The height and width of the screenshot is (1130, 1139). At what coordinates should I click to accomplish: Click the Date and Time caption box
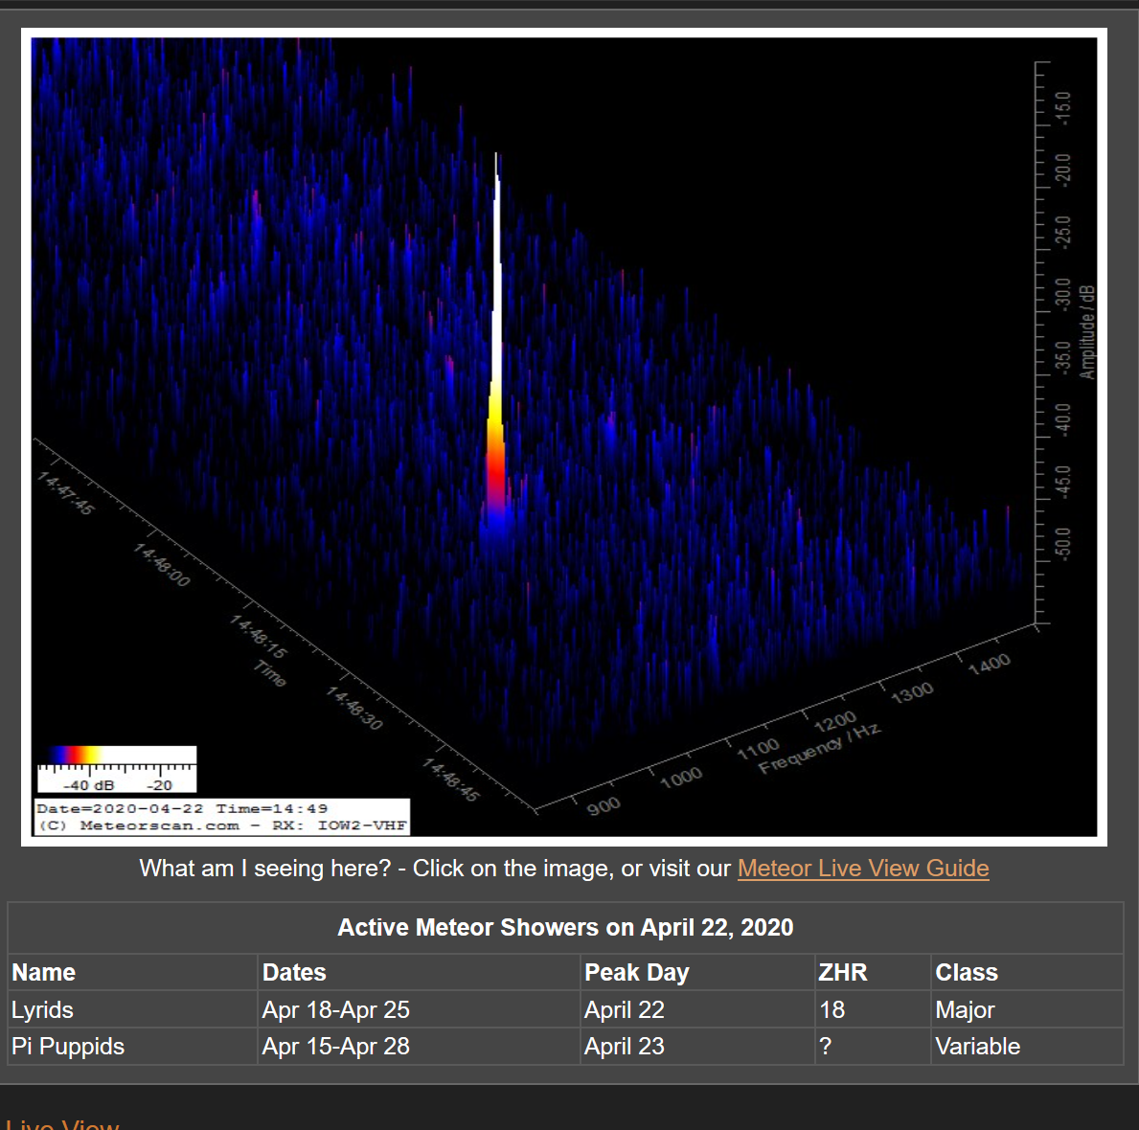coord(221,817)
